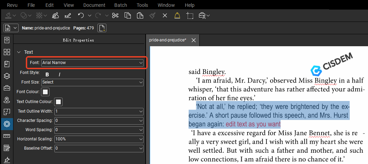Expand the Redo history dropdown arrow
The image size is (368, 164).
[x=107, y=16]
